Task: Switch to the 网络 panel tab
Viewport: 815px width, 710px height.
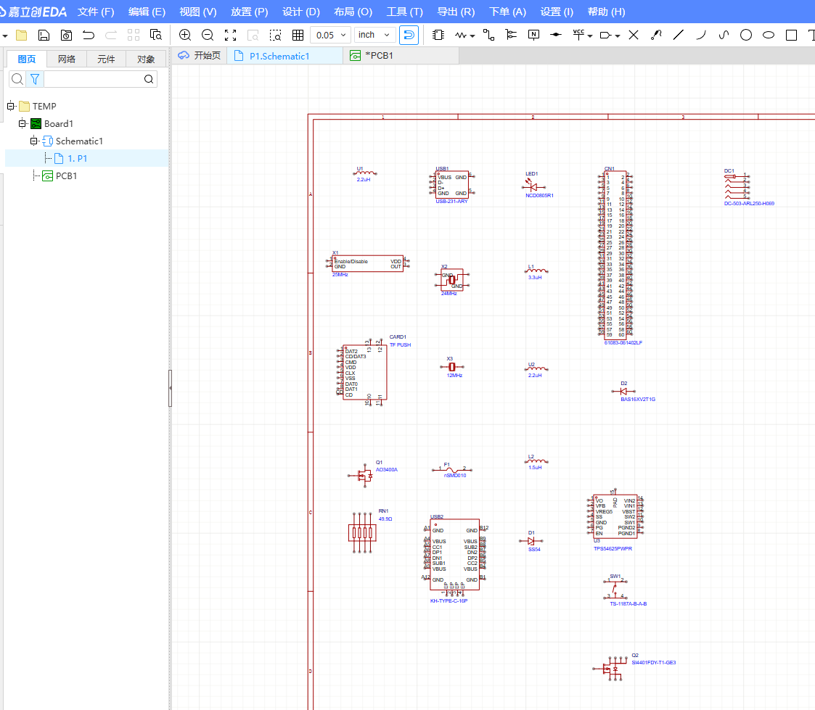Action: click(x=67, y=59)
